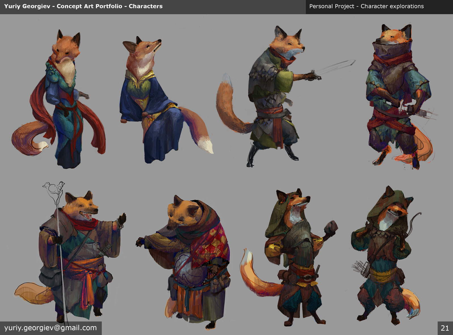Click the portfolio title 'Yuriy Georgiev - Concept Art Portfolio - Characters'
The image size is (453, 335).
(83, 6)
